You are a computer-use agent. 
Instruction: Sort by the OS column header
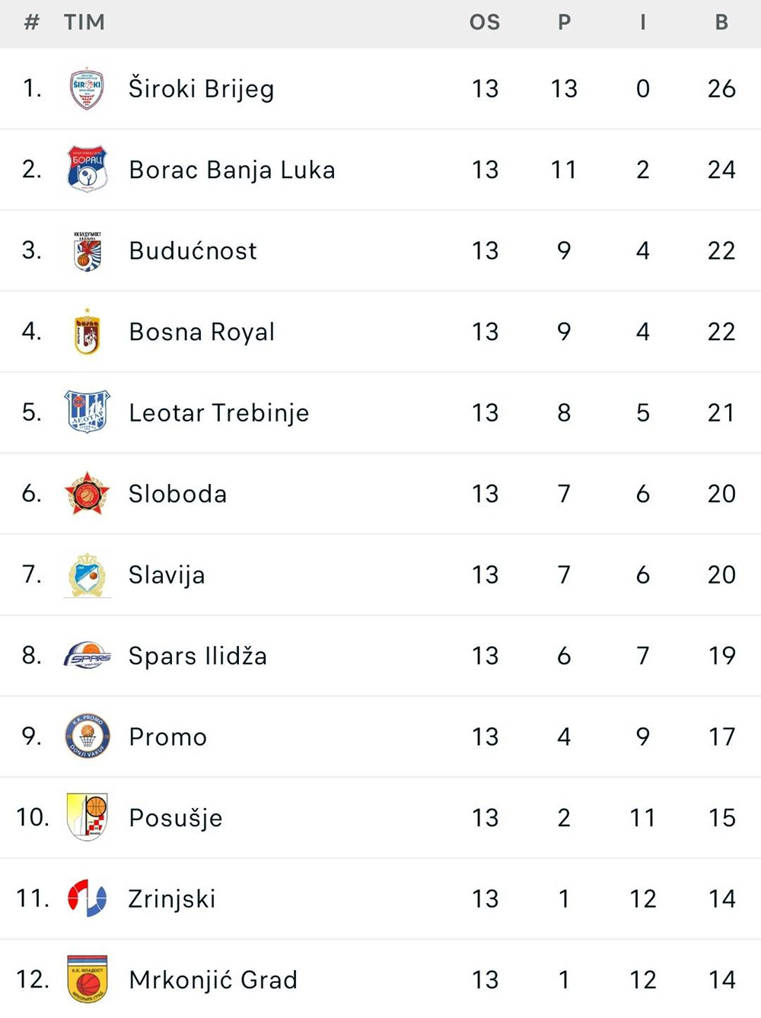pos(485,23)
